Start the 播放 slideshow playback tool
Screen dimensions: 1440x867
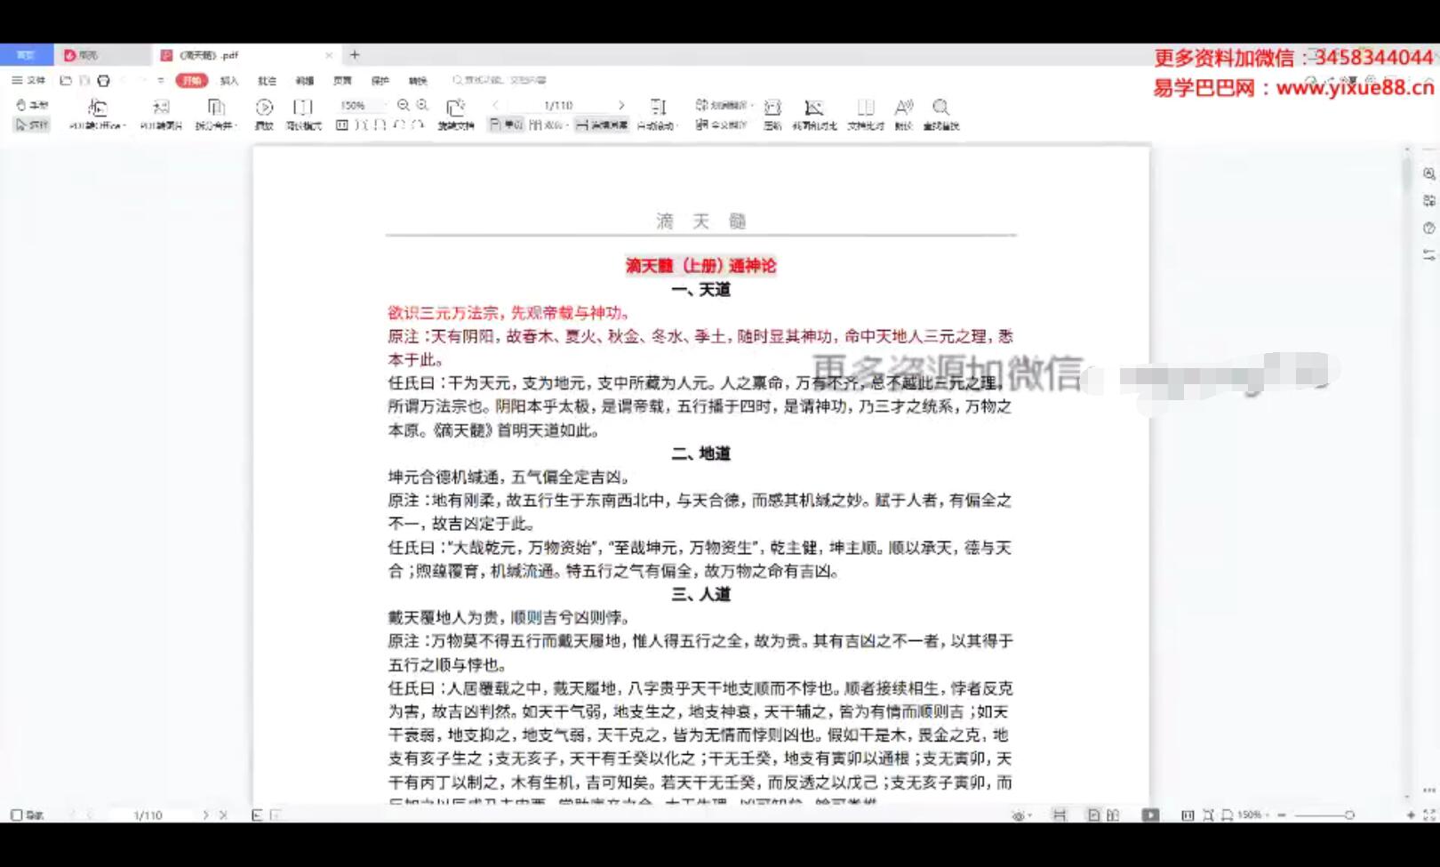[263, 111]
